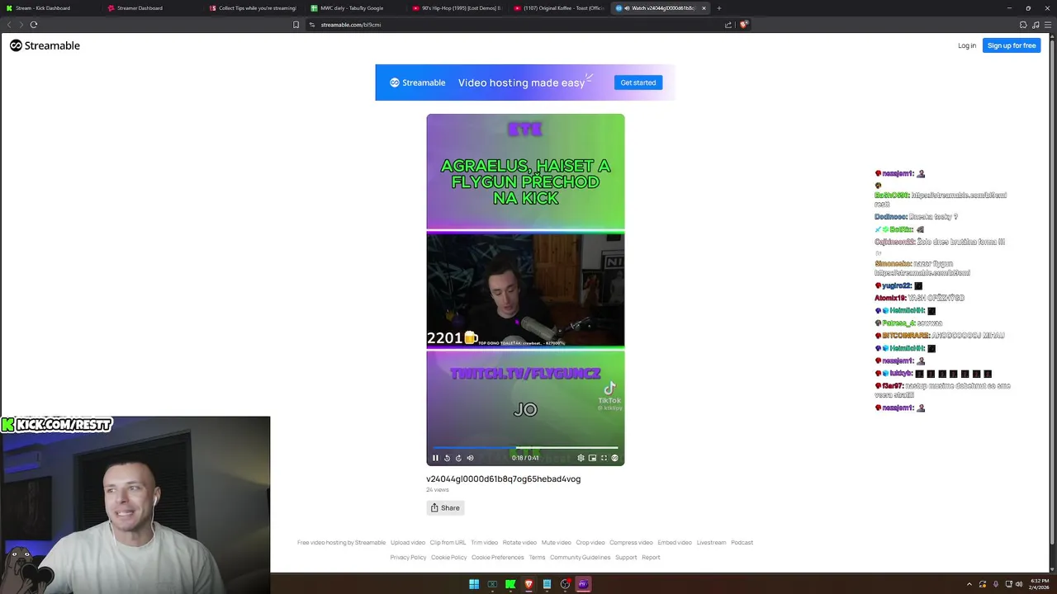Open Terms footer link
1057x594 pixels.
[x=538, y=558]
